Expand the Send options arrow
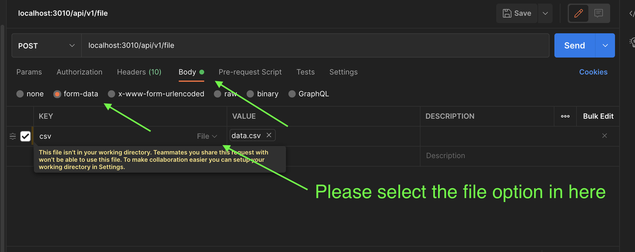Image resolution: width=635 pixels, height=252 pixels. (605, 46)
